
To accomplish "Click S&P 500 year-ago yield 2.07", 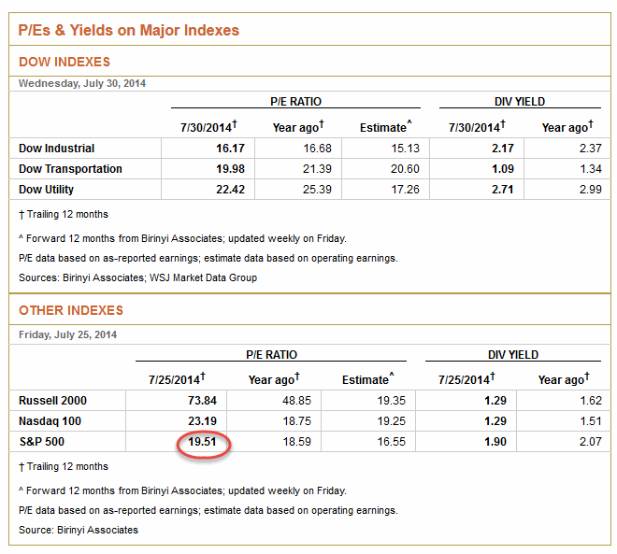I will [x=590, y=442].
